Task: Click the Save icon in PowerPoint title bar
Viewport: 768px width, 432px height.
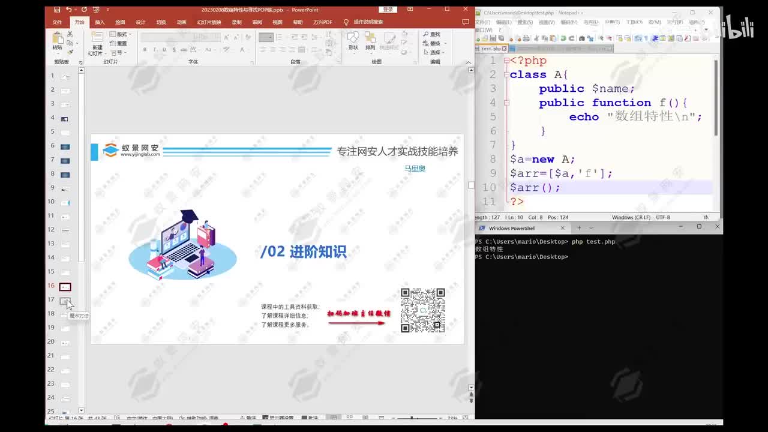Action: 57,10
